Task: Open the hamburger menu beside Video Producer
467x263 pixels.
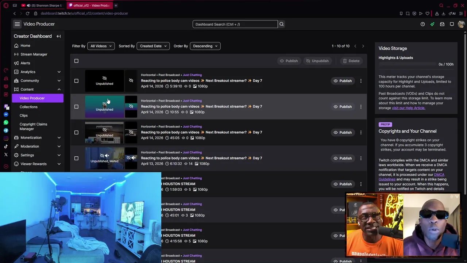Action: [x=17, y=24]
